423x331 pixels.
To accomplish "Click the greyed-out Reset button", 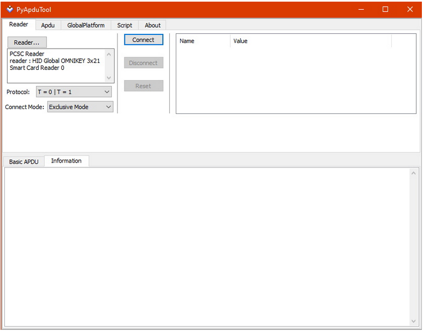I will [x=144, y=86].
